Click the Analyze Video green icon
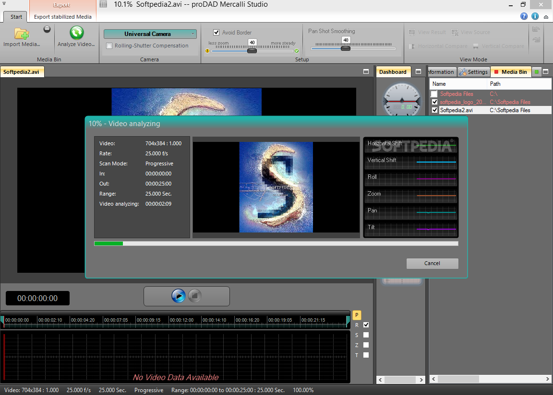The height and width of the screenshot is (395, 553). [76, 33]
